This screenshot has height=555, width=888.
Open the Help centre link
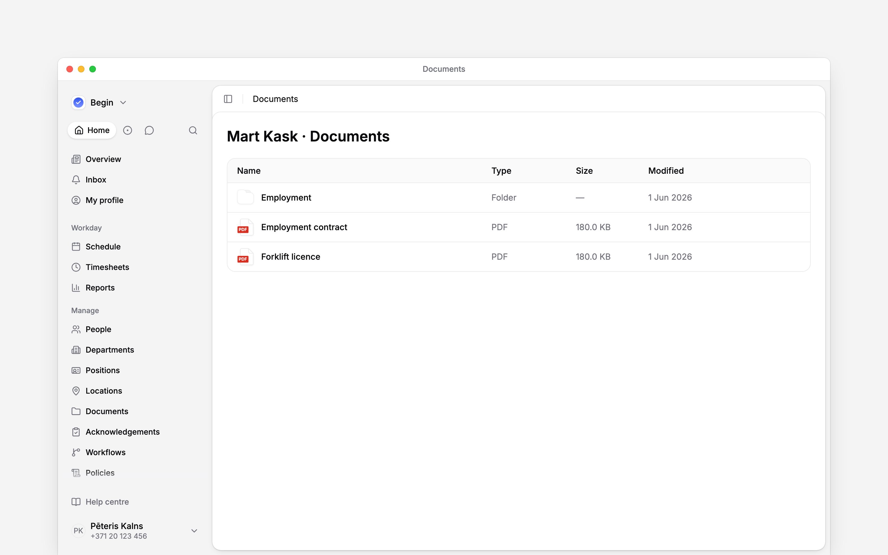[107, 502]
